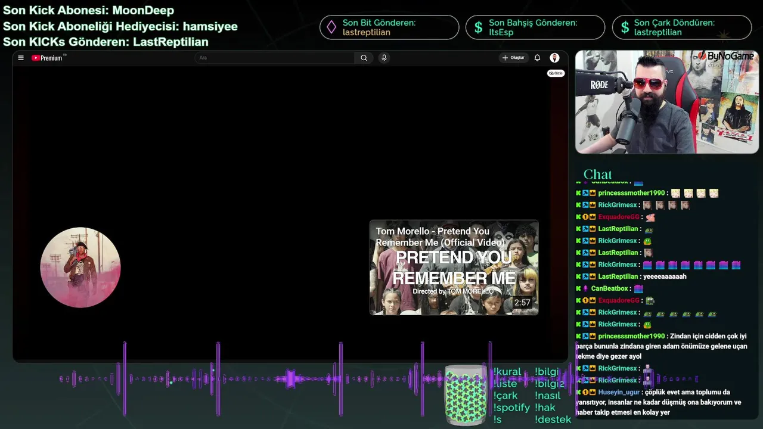This screenshot has width=763, height=429.
Task: Click the 'Son Bit Gönderen: lastreptilian' panel
Action: tap(389, 27)
